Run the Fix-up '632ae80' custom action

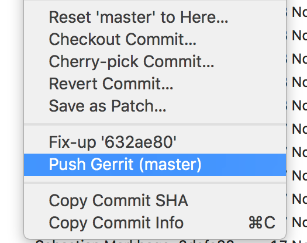(155, 143)
